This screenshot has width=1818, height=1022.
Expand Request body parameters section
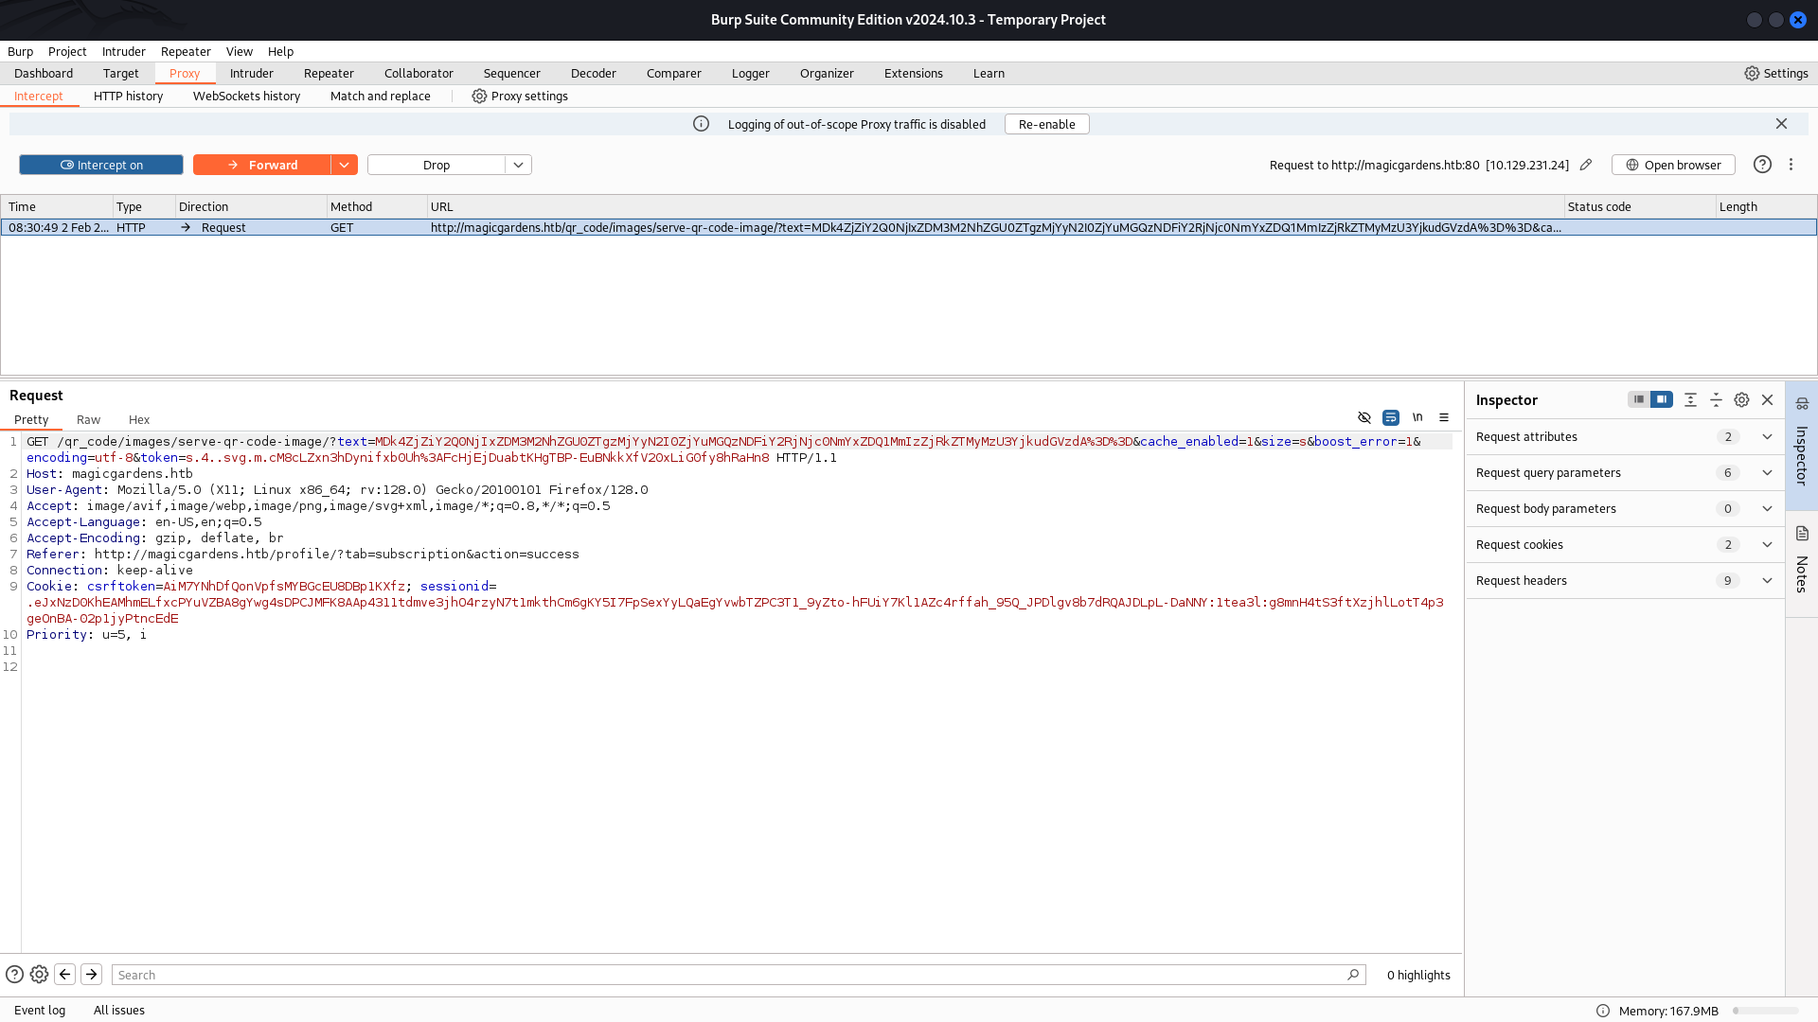point(1625,508)
